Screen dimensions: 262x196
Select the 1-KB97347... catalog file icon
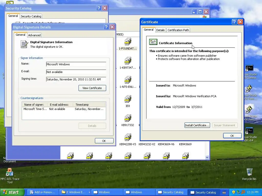128,61
